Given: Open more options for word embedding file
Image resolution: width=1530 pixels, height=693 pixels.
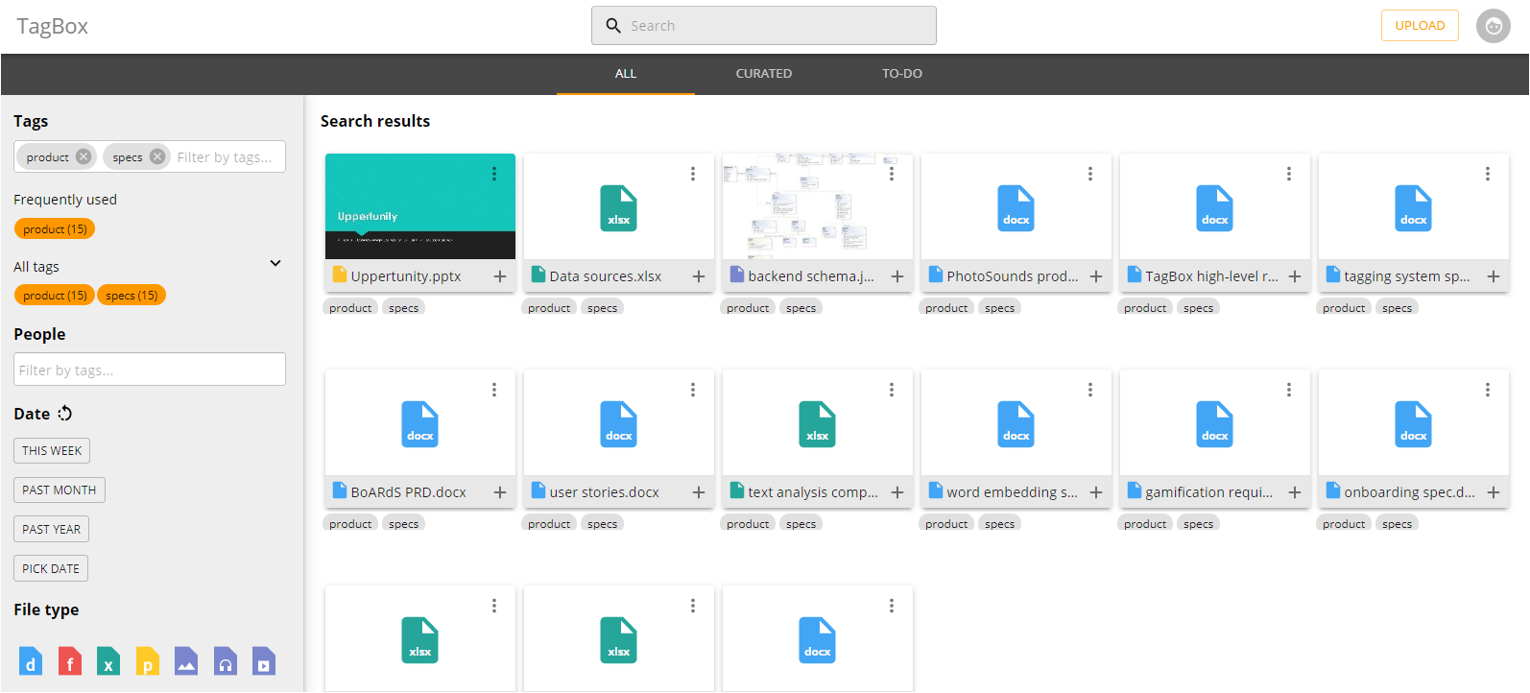Looking at the screenshot, I should point(1090,390).
